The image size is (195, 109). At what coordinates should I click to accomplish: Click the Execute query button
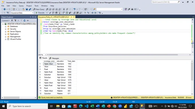tap(40, 13)
